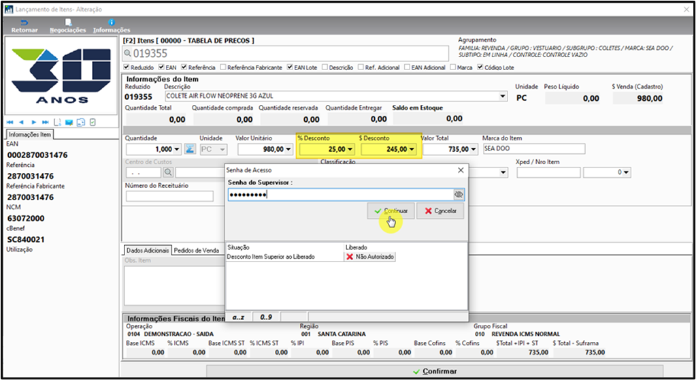This screenshot has height=380, width=696.
Task: Click the mail envelope icon under logo
Action: 69,122
